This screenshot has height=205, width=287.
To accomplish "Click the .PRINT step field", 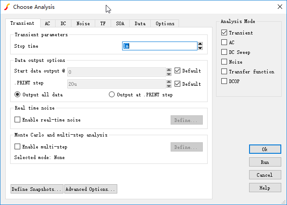I will click(116, 84).
